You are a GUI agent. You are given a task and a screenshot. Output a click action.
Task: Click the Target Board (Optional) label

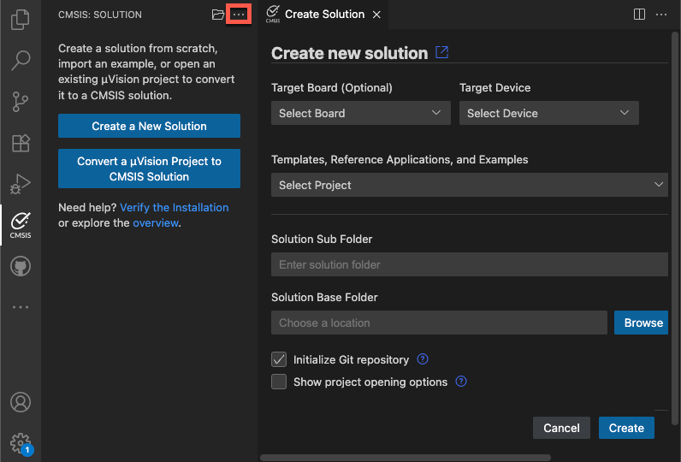[332, 88]
